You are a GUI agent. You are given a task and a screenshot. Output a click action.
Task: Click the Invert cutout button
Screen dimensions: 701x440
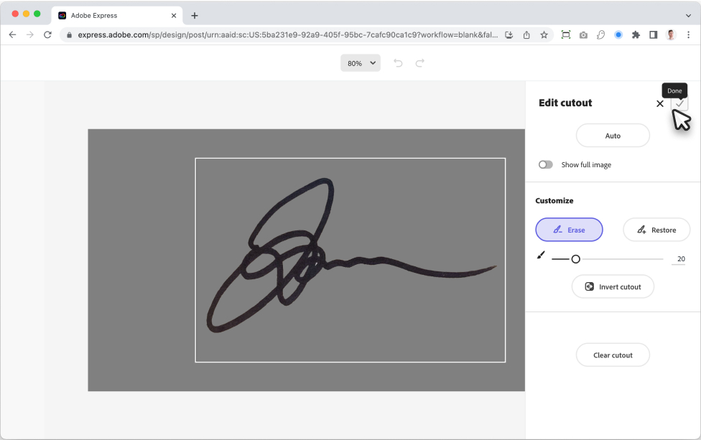tap(613, 286)
